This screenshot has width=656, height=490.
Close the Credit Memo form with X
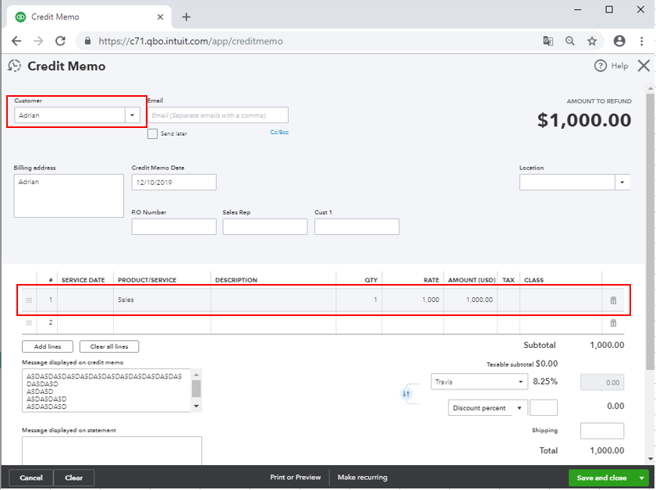(644, 66)
